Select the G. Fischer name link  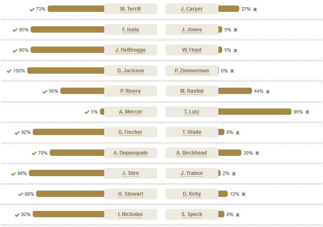(130, 132)
